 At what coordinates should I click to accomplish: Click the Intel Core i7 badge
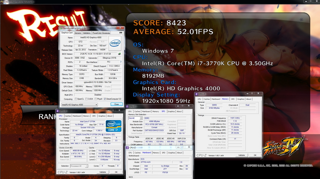click(x=113, y=126)
